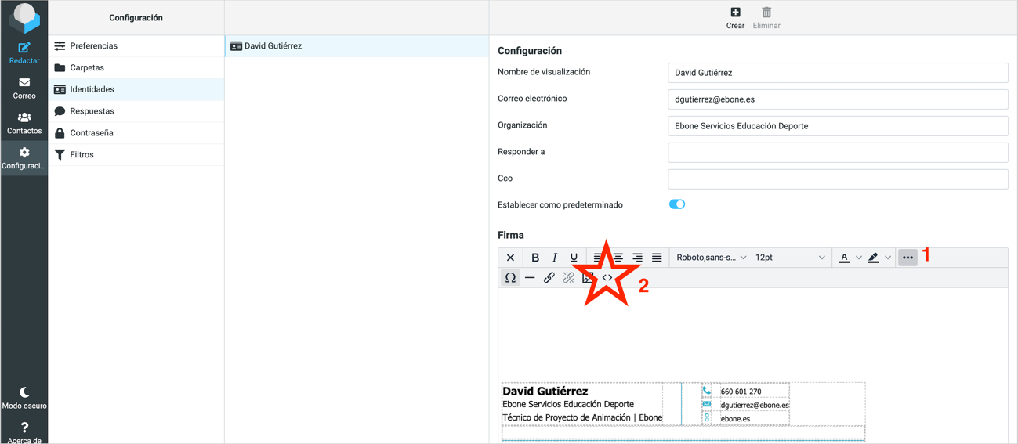Open the Preferencias settings section

click(93, 46)
